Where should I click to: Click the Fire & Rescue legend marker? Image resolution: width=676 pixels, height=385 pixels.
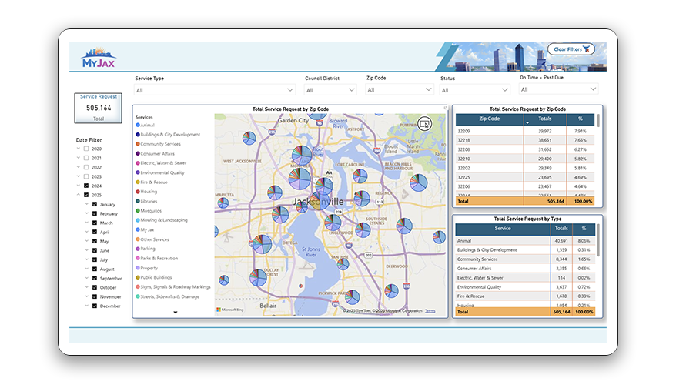click(x=138, y=182)
